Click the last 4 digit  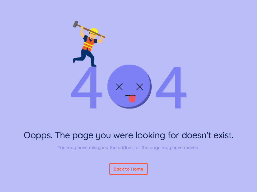coord(171,87)
